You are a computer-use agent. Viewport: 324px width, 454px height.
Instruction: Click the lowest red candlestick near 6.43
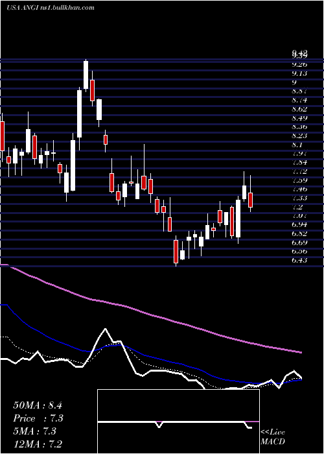click(176, 252)
